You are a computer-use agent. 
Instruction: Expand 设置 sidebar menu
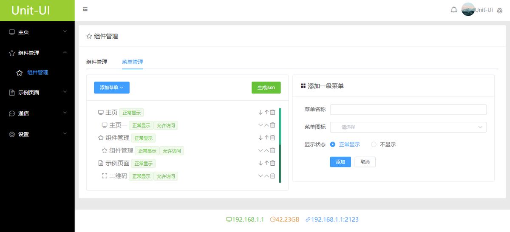37,134
